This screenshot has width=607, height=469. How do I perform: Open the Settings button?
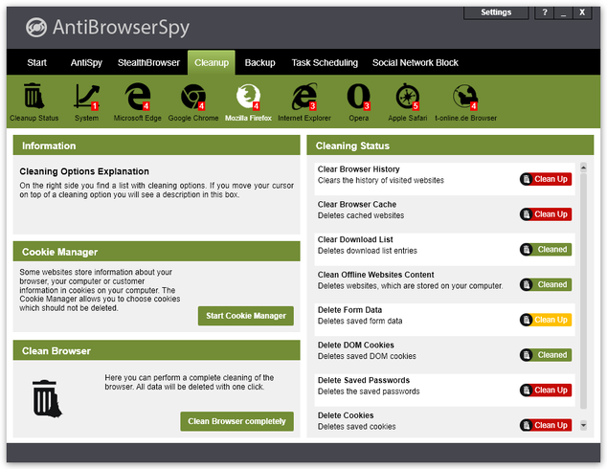pyautogui.click(x=496, y=12)
